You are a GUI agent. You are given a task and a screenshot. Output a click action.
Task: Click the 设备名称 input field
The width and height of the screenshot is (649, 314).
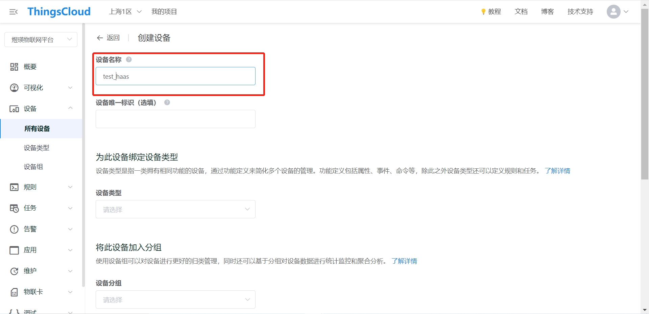tap(175, 76)
